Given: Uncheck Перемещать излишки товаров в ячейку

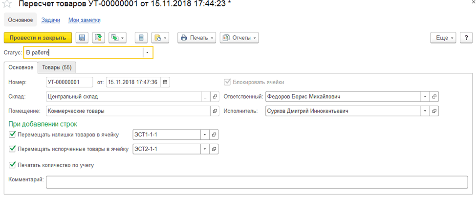Looking at the screenshot, I should coord(12,134).
